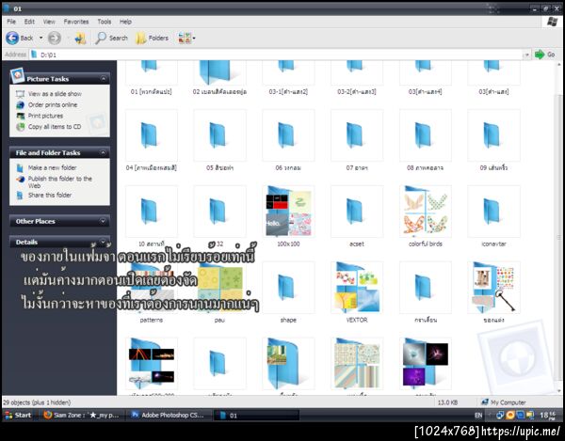The height and width of the screenshot is (441, 565).
Task: Click Share this folder
Action: (50, 195)
